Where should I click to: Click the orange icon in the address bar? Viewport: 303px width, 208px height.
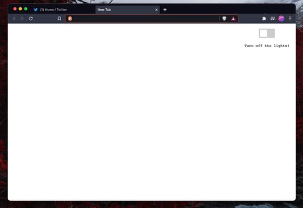[70, 19]
